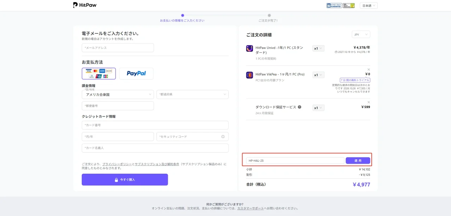Click the email address input field
This screenshot has height=216, width=451.
coord(118,48)
